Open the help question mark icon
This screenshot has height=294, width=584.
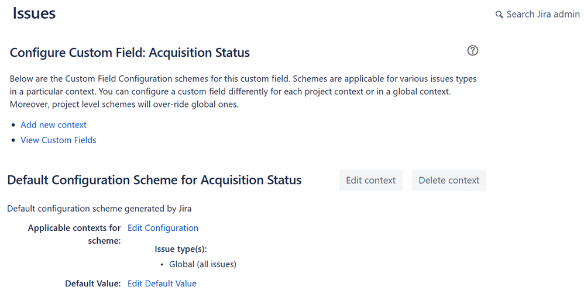[x=473, y=51]
